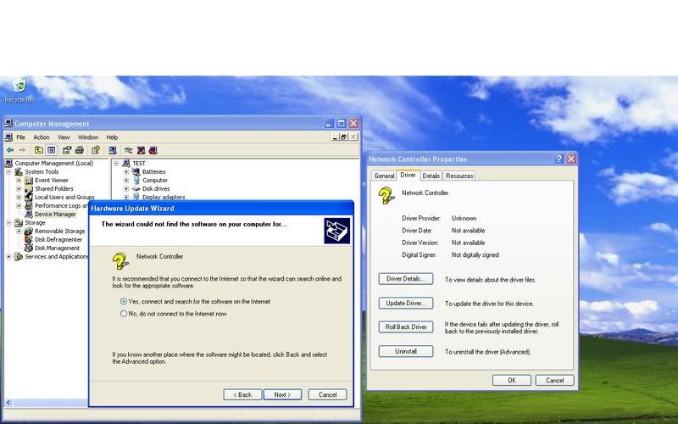Click the Update Driver toolbar icon
Image resolution: width=678 pixels, height=424 pixels.
coord(129,150)
